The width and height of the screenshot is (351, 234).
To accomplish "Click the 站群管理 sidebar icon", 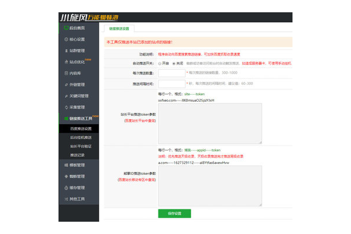I will click(x=66, y=50).
